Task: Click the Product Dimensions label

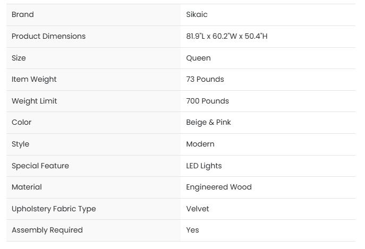Action: point(48,37)
